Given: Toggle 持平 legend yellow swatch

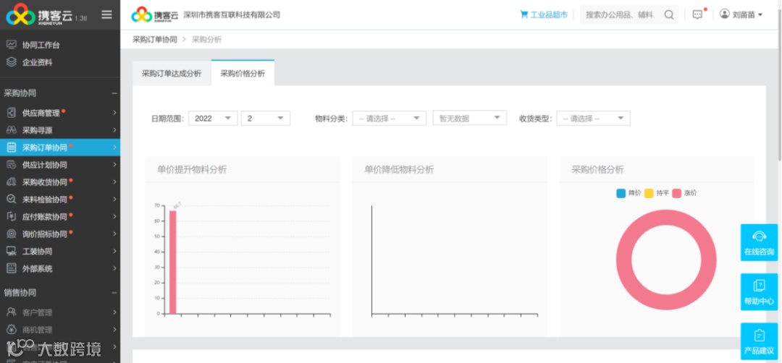Looking at the screenshot, I should pyautogui.click(x=649, y=193).
